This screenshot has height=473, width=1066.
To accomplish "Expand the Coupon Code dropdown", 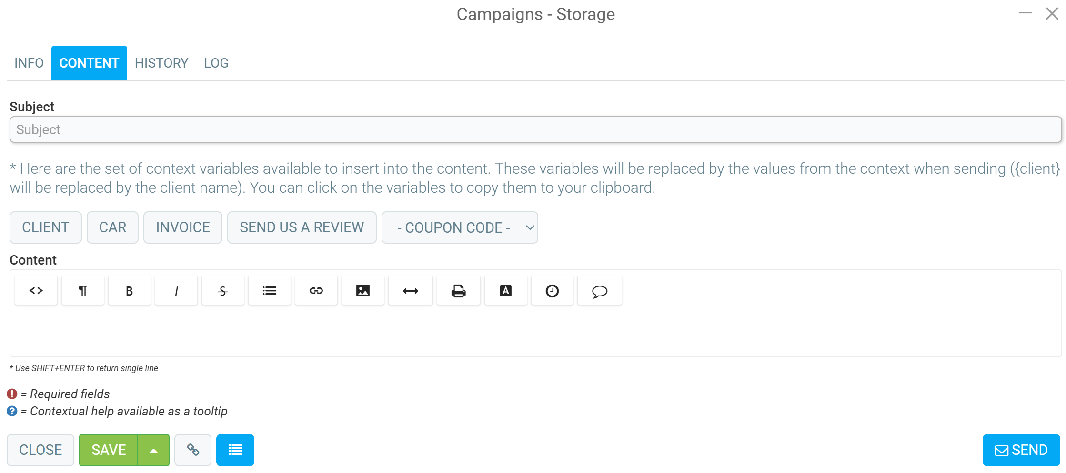I will pos(460,227).
